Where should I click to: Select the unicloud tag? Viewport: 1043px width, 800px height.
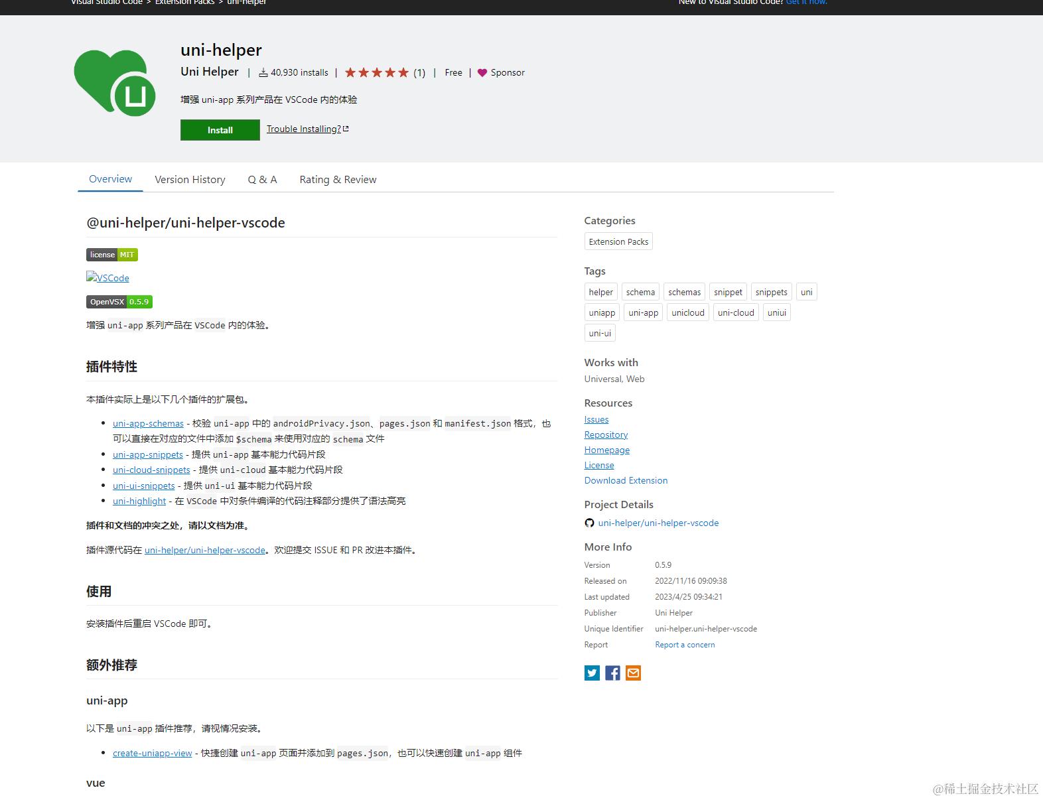[x=688, y=312]
